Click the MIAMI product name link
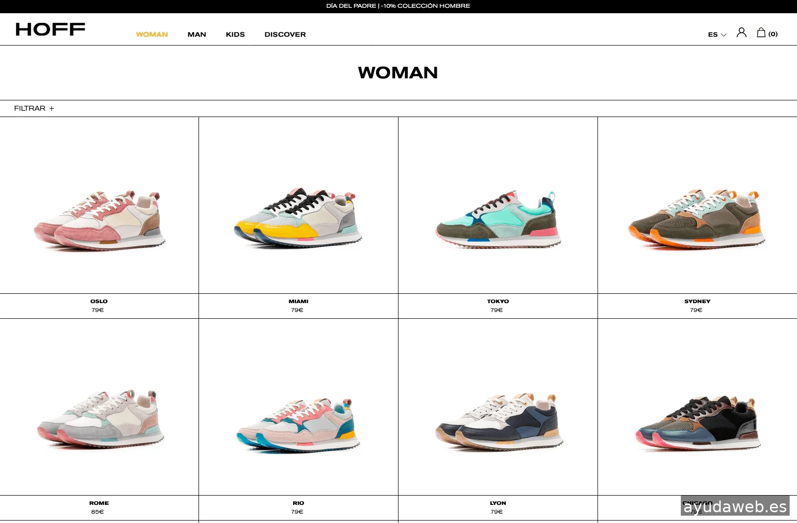 pyautogui.click(x=298, y=301)
